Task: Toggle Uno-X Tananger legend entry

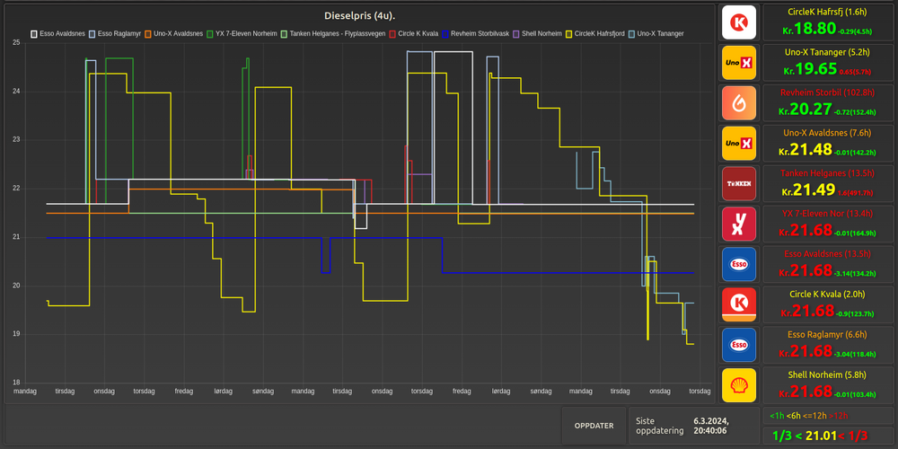Action: click(658, 34)
